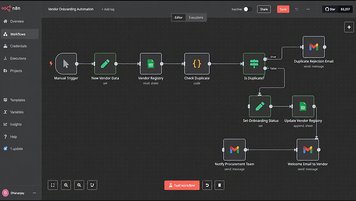356x201 pixels.
Task: Open Workflows in sidebar
Action: click(19, 34)
